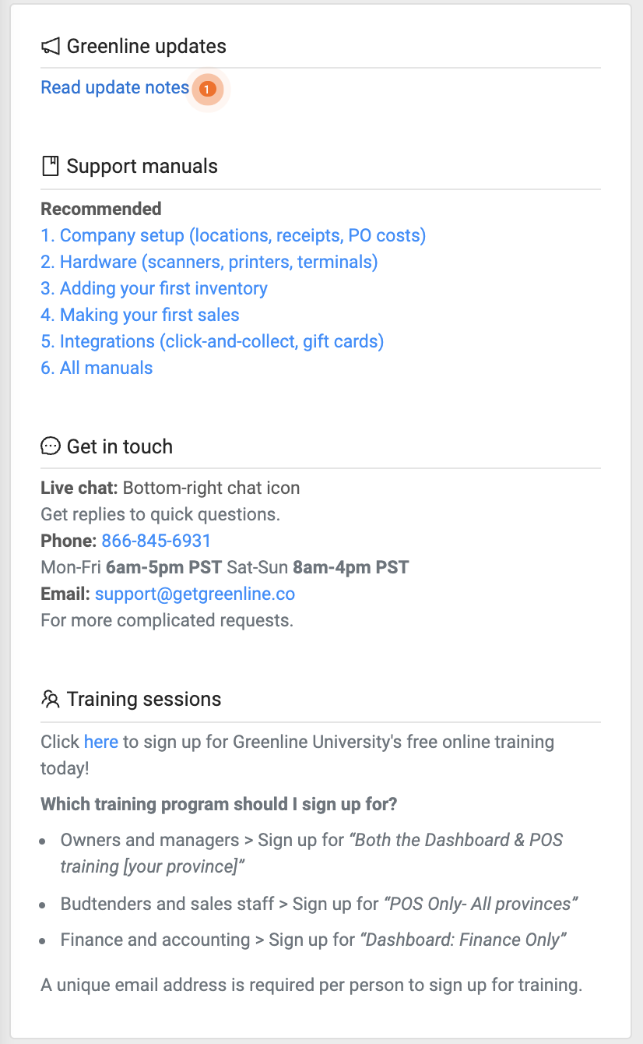This screenshot has height=1044, width=643.
Task: Click the Greenline updates heading
Action: (146, 47)
